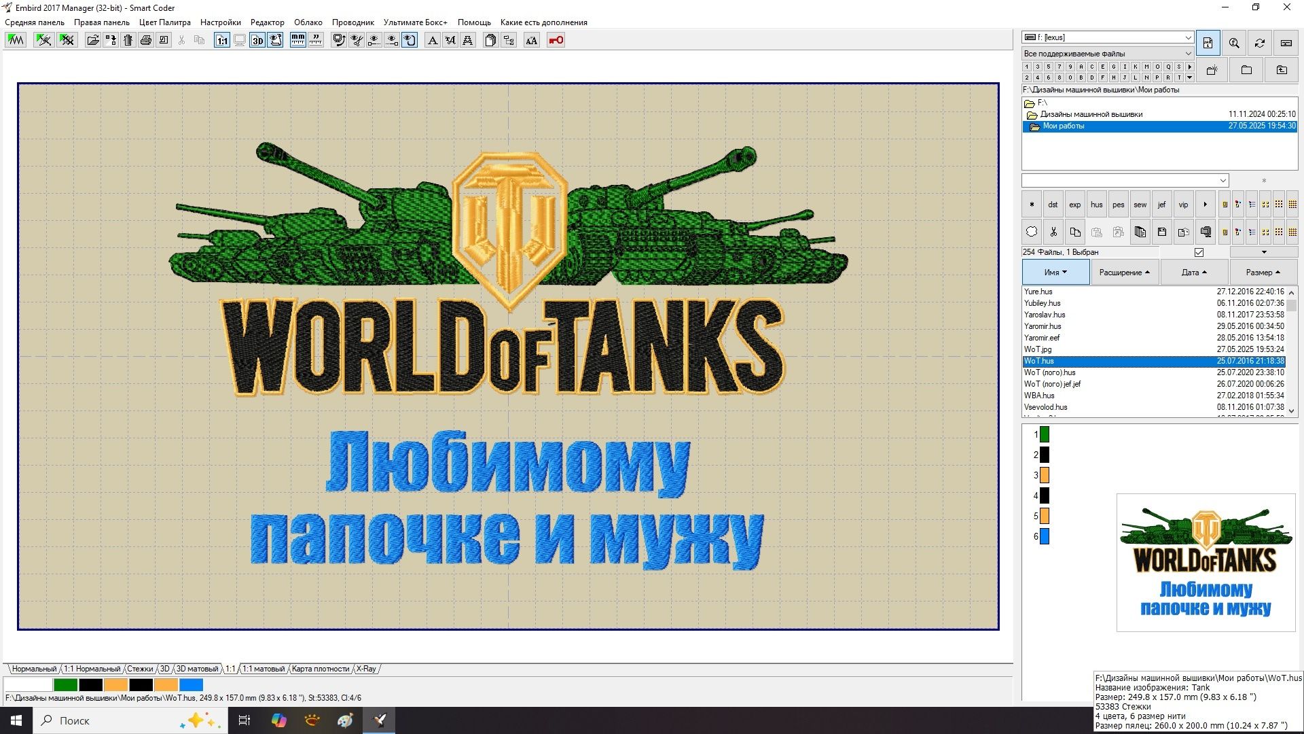
Task: Toggle the checkbox beside the file count
Action: 1199,252
